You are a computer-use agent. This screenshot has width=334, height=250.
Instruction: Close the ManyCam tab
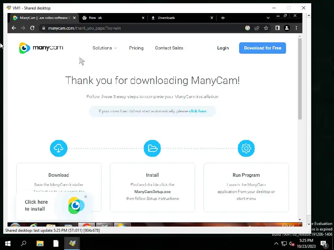point(74,18)
